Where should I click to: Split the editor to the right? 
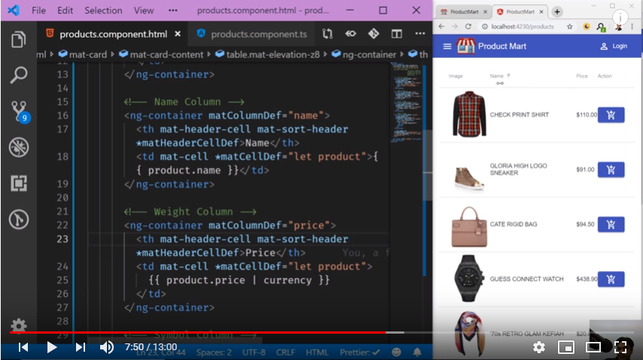pos(397,34)
